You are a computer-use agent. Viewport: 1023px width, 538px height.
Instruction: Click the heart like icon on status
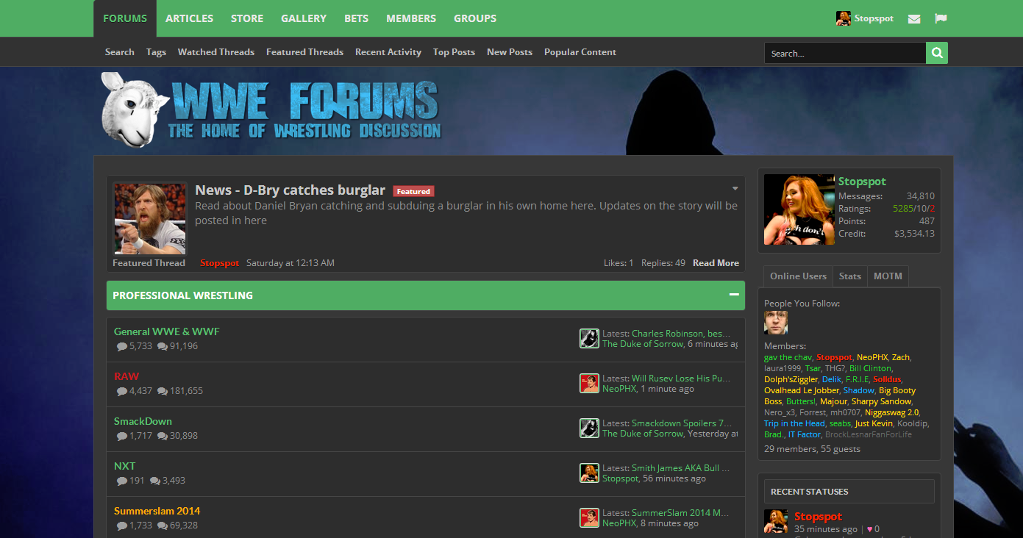870,529
